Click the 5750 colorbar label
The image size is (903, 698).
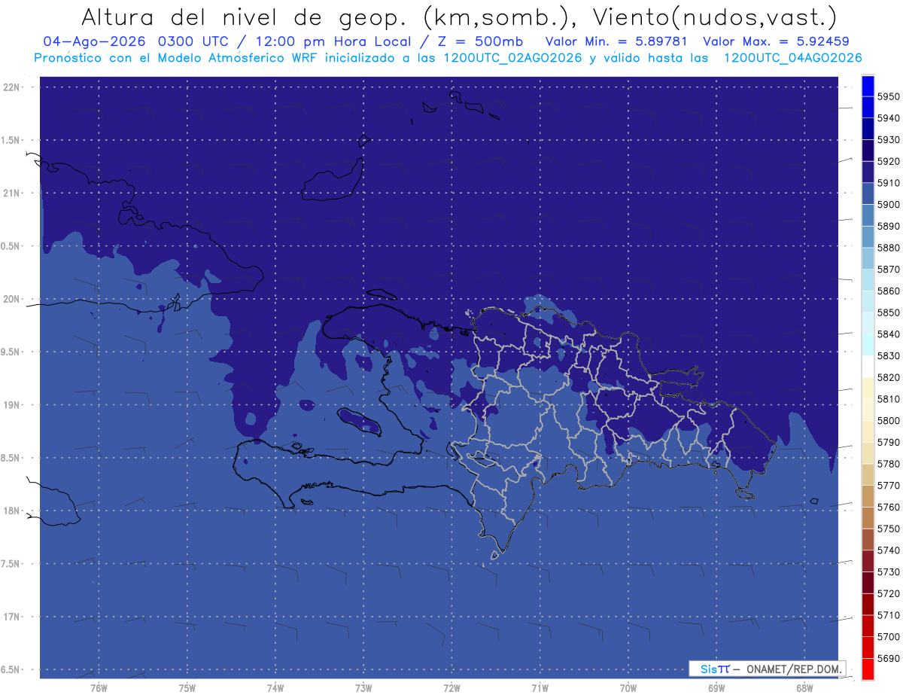tap(888, 529)
